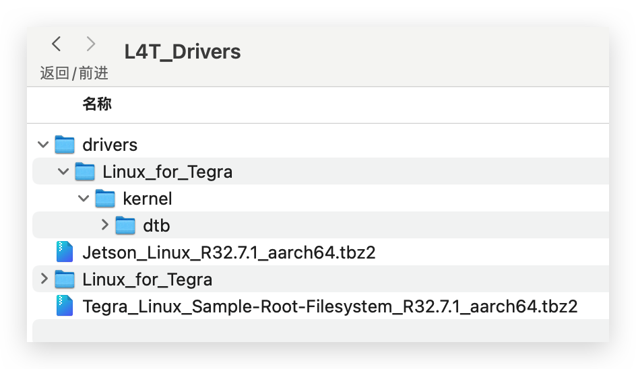This screenshot has width=636, height=369.
Task: Click the nested Linux_for_Tegra folder icon under drivers
Action: [x=85, y=172]
